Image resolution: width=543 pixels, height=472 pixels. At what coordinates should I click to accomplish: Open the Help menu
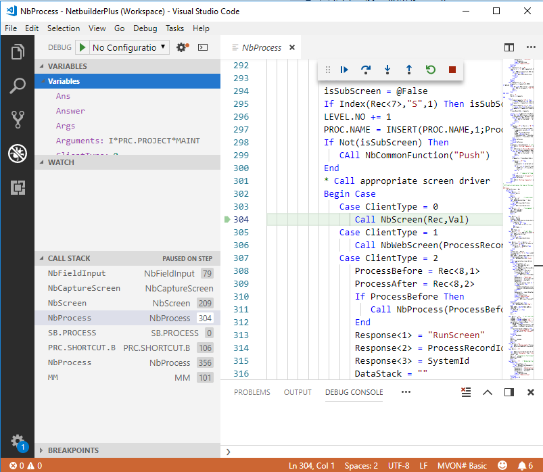click(201, 28)
